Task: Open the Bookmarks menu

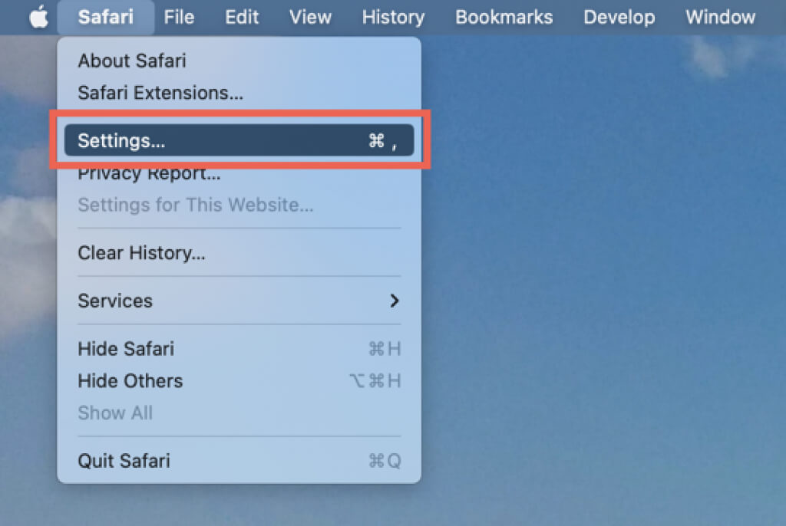Action: point(504,17)
